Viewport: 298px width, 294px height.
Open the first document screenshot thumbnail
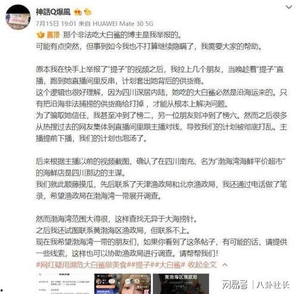64,284
